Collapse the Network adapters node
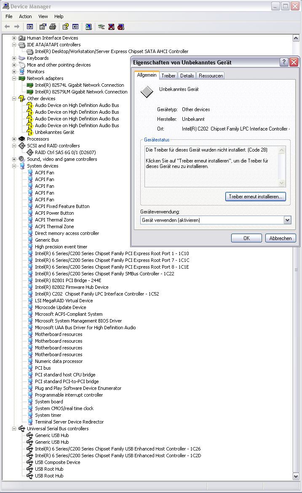Screen dimensions: 302x493 [14, 78]
